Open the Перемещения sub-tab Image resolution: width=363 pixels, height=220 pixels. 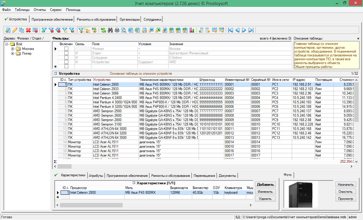(204, 175)
